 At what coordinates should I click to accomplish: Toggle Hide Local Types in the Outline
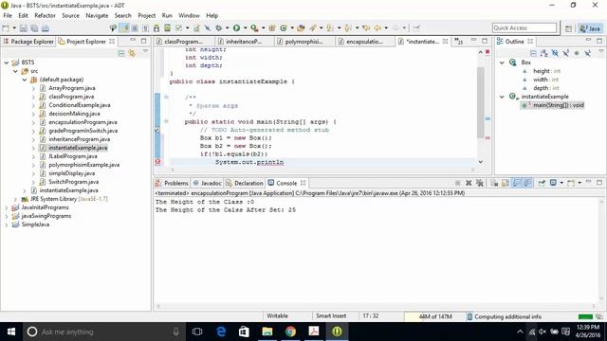tap(587, 53)
